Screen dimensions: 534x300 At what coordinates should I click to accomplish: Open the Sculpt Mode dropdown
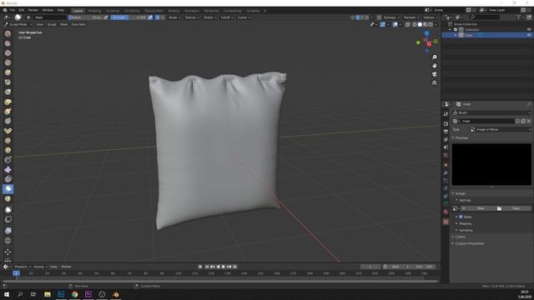click(18, 24)
